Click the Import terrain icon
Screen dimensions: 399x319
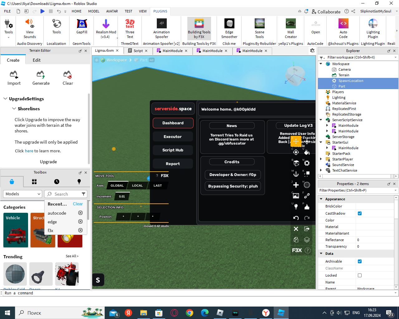[x=14, y=78]
